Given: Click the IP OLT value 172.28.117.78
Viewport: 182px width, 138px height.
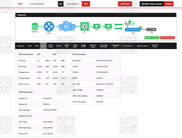Looking at the screenshot, I should point(102,67).
